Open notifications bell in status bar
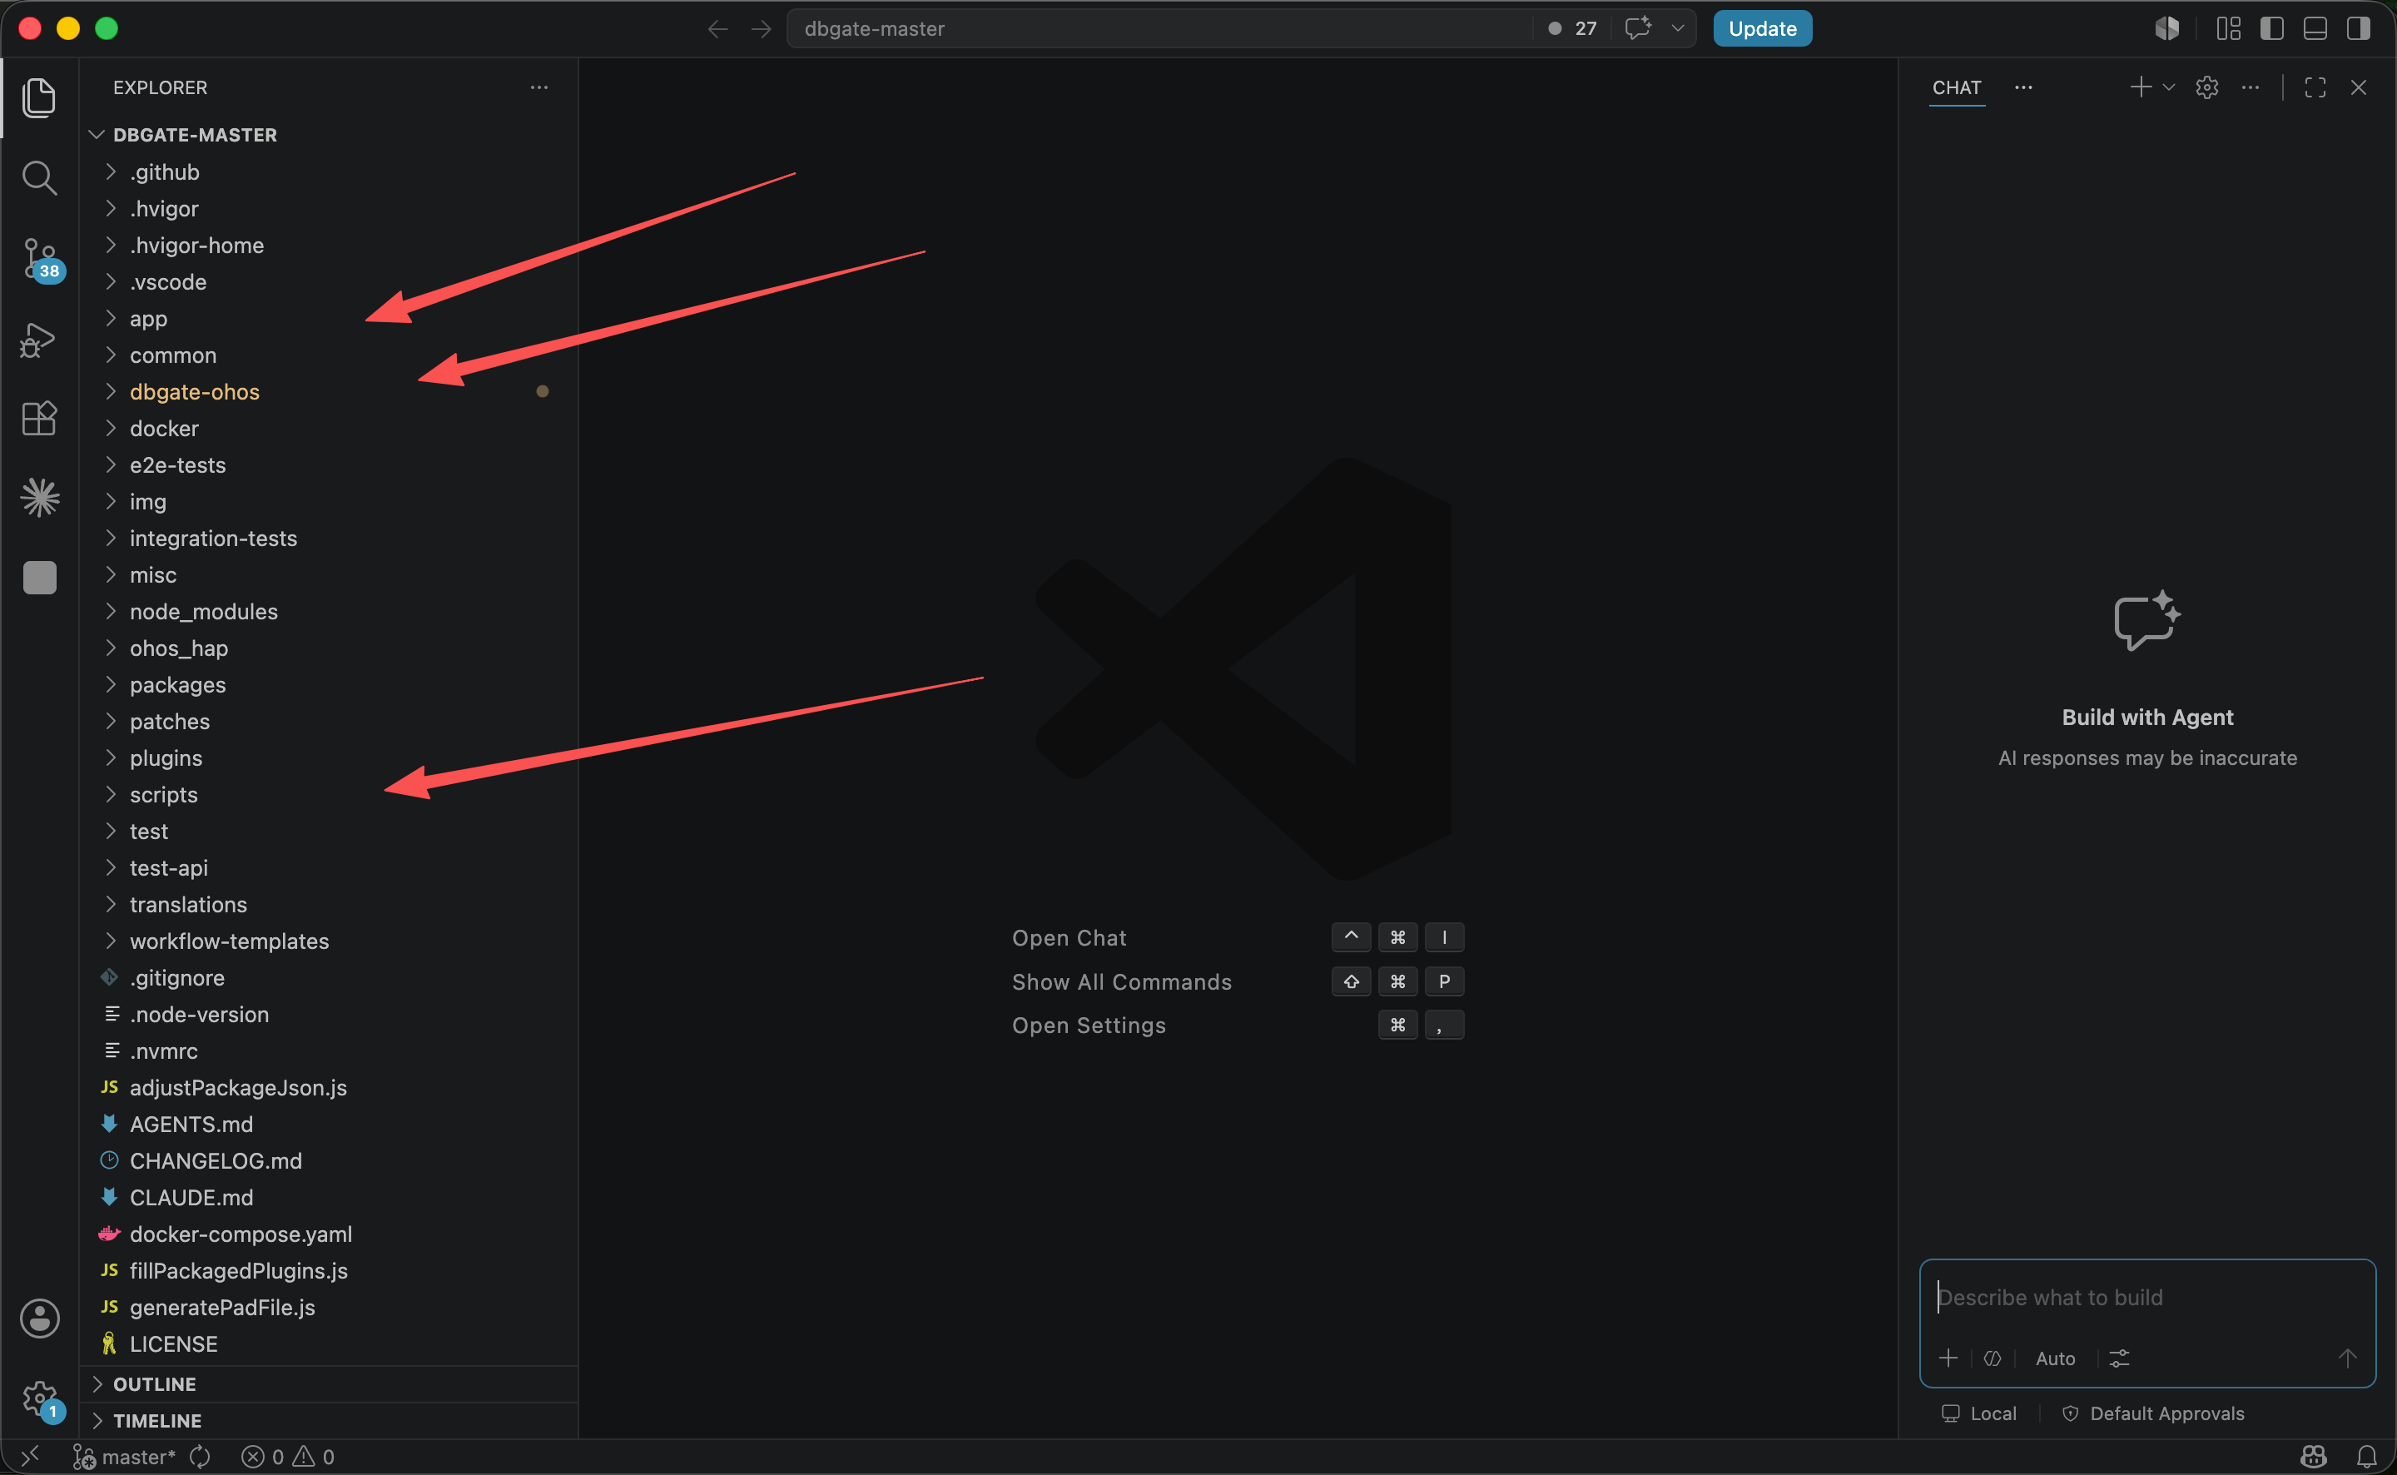2397x1475 pixels. coord(2367,1457)
